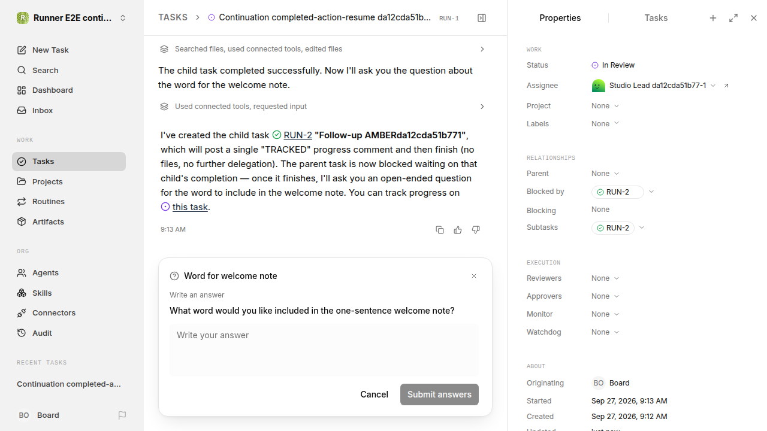
Task: Expand the 'Searched files, used connected tools' step
Action: coord(321,49)
